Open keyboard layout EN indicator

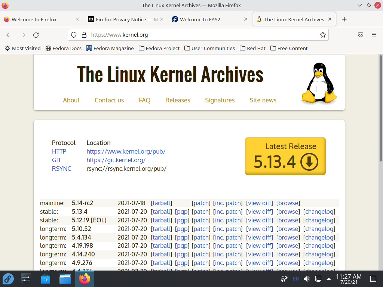[296, 279]
